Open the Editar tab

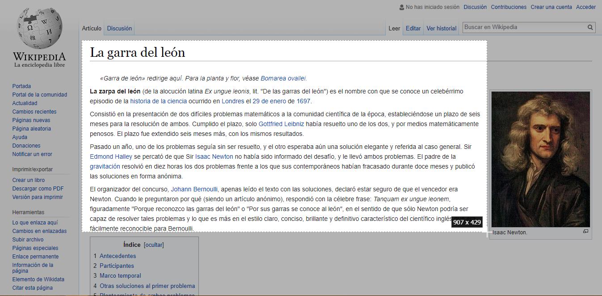tap(413, 28)
